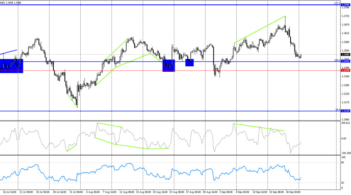This screenshot has height=195, width=351.
Task: Select the blue rectangle near 22 Aug
Action: 168,65
